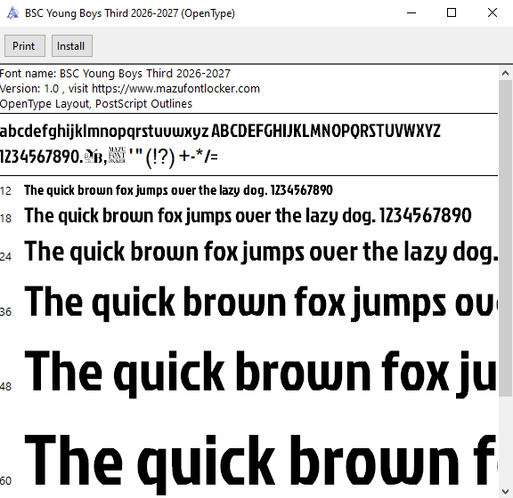Click the Install button

pos(72,46)
